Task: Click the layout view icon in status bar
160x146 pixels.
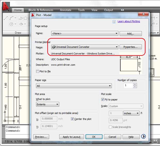Action: (155, 141)
